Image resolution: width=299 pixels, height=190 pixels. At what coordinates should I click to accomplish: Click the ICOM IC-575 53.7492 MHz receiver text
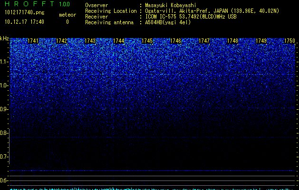[x=191, y=17]
